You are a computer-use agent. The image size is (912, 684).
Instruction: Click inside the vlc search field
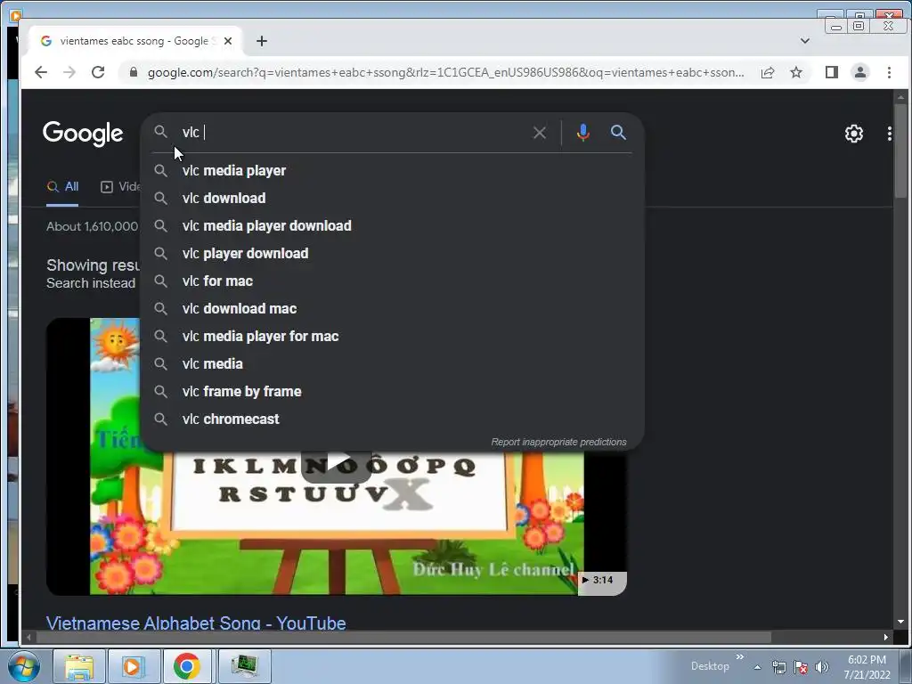(354, 133)
